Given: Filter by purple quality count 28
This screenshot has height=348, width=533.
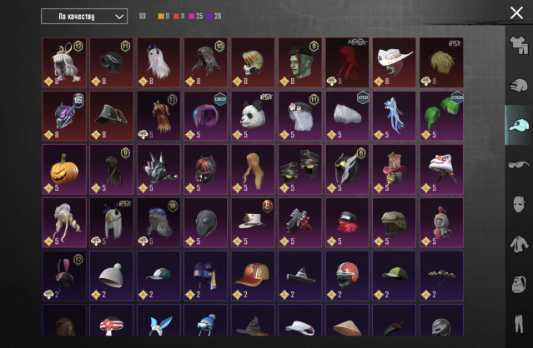Looking at the screenshot, I should [x=214, y=17].
